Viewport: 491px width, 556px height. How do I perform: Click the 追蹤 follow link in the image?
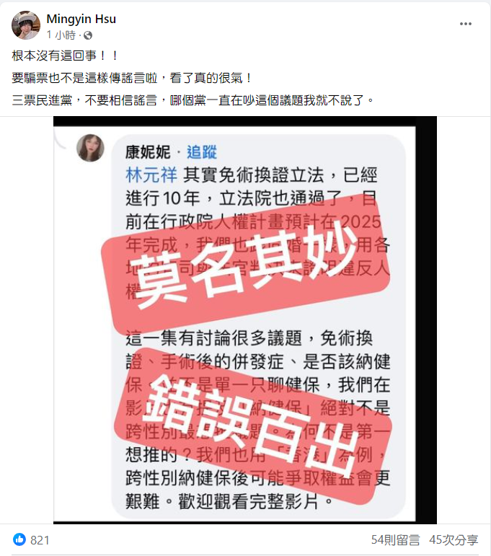click(x=202, y=152)
